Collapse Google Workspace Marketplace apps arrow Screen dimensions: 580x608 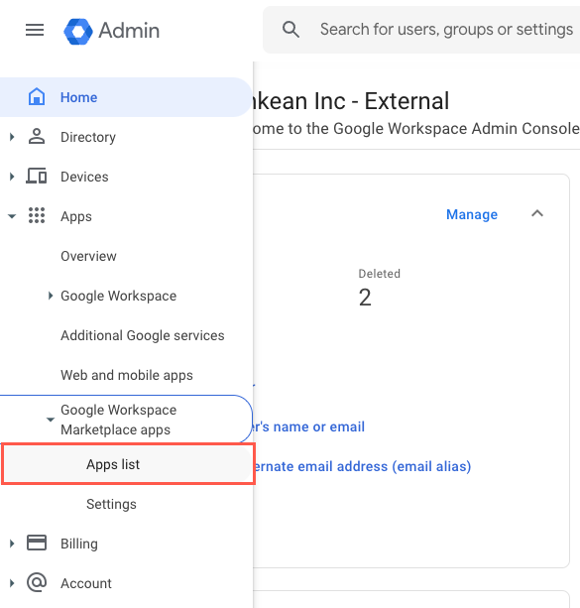point(51,420)
